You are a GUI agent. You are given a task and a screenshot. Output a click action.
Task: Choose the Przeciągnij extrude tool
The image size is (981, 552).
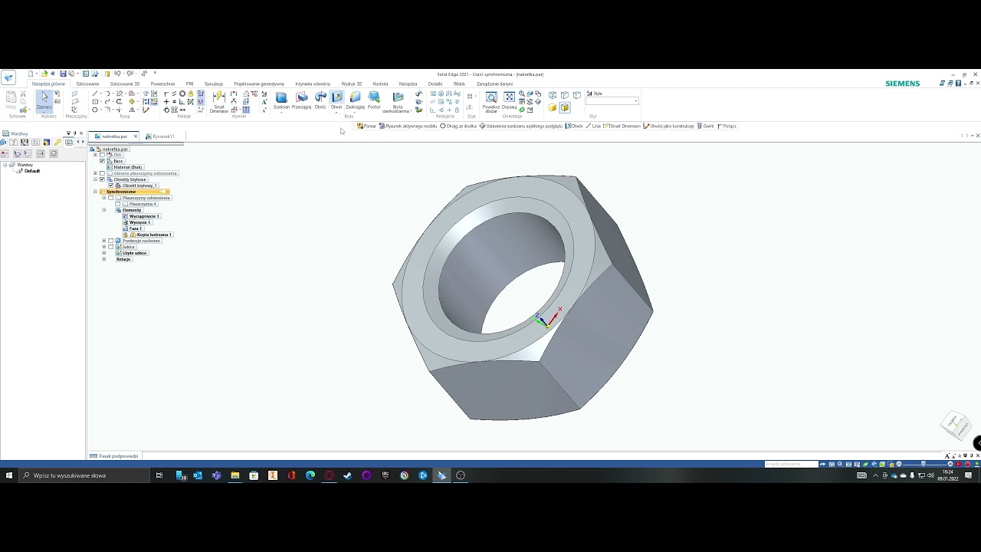click(301, 100)
